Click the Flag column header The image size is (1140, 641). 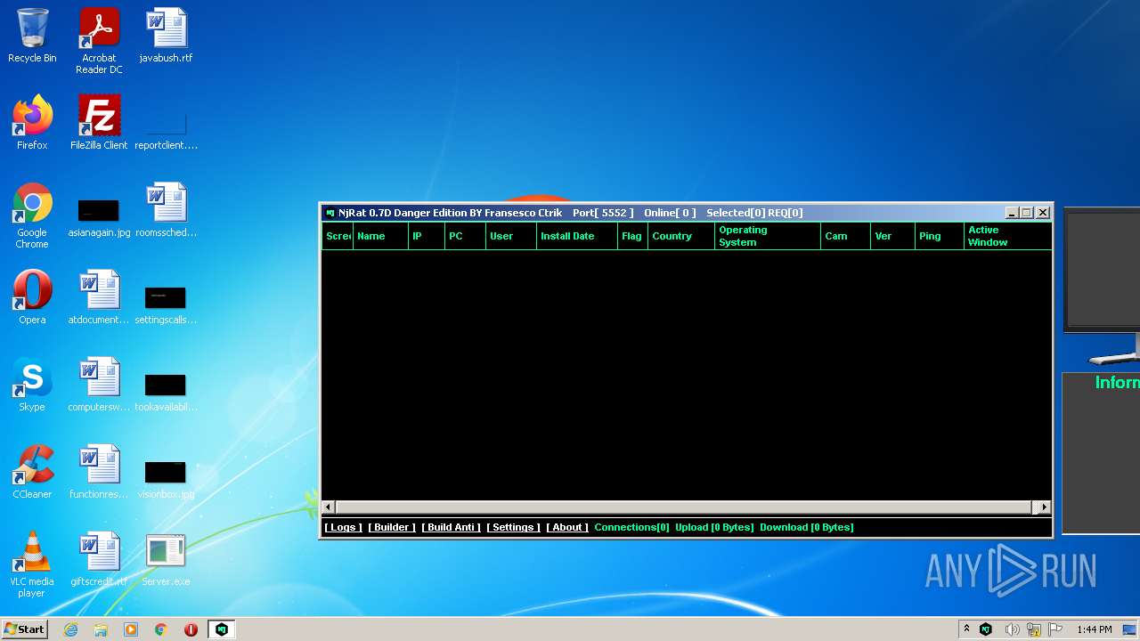(x=632, y=236)
